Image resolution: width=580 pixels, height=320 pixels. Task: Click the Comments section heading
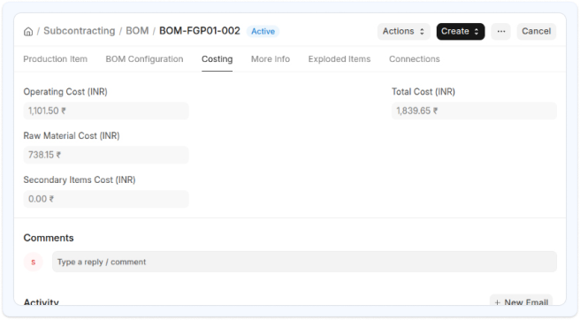[49, 238]
